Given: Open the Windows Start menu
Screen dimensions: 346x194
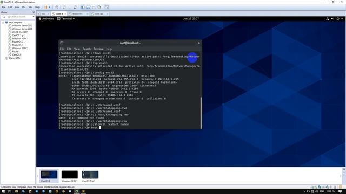Looking at the screenshot, I should click(x=3, y=191).
